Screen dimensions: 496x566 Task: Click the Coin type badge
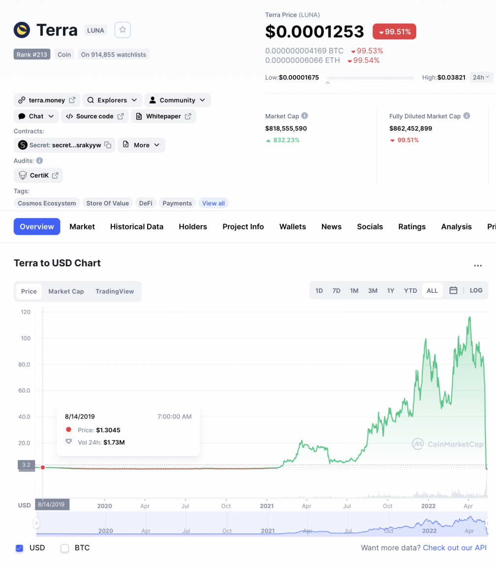[64, 55]
